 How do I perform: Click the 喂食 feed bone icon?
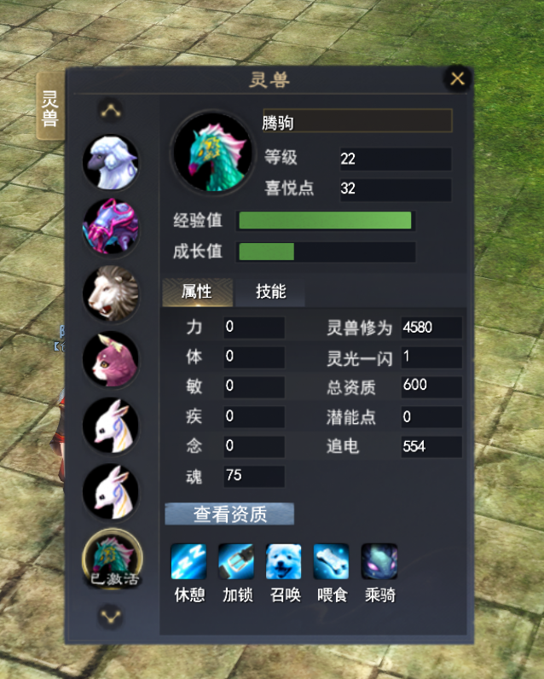coord(331,561)
